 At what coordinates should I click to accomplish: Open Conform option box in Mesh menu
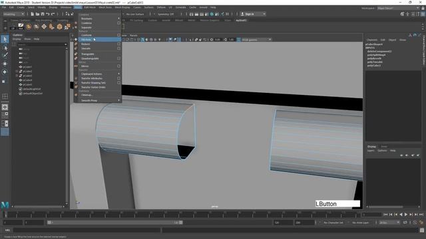click(x=118, y=35)
